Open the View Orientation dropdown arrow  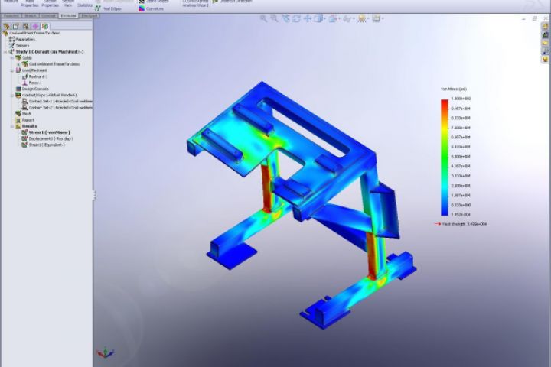pyautogui.click(x=324, y=18)
